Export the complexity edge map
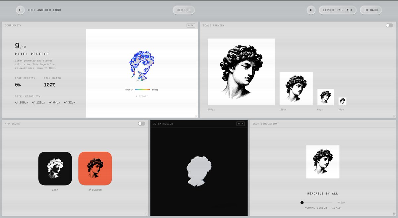The width and height of the screenshot is (398, 218). pos(142,96)
